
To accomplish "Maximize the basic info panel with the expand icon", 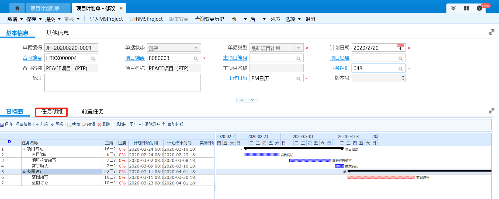I will tap(491, 32).
